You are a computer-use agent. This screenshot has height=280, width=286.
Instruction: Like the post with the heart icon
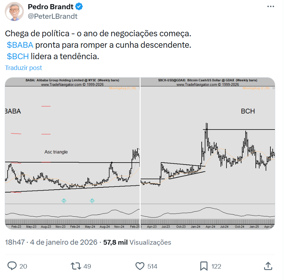(x=140, y=266)
